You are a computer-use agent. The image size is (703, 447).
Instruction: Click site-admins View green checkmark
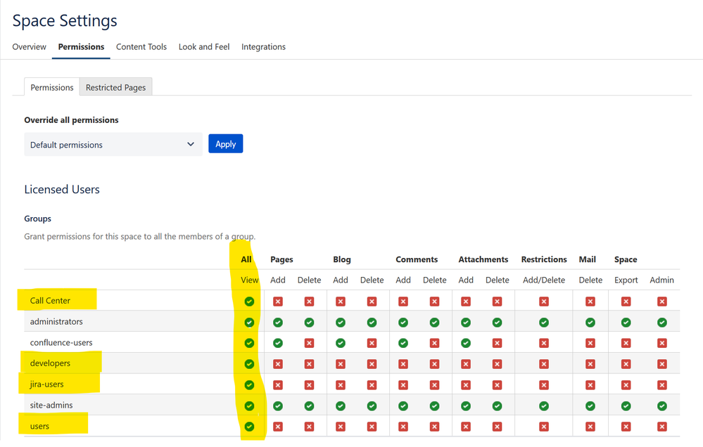(249, 406)
